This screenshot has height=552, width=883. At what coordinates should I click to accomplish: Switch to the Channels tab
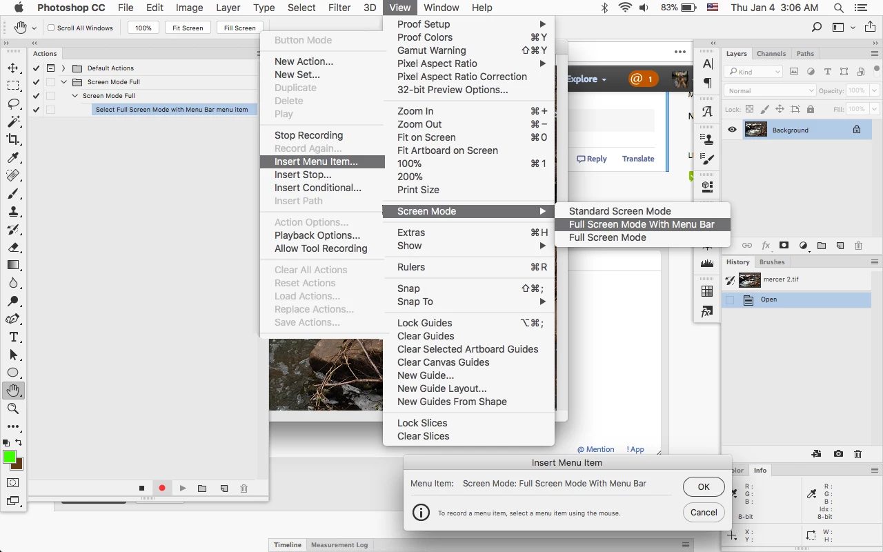coord(771,53)
